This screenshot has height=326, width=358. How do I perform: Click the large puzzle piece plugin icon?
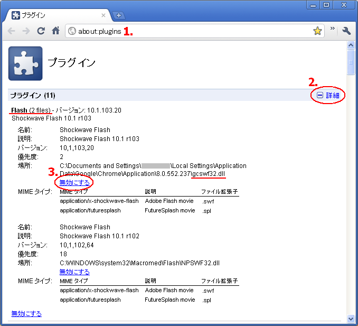25,63
